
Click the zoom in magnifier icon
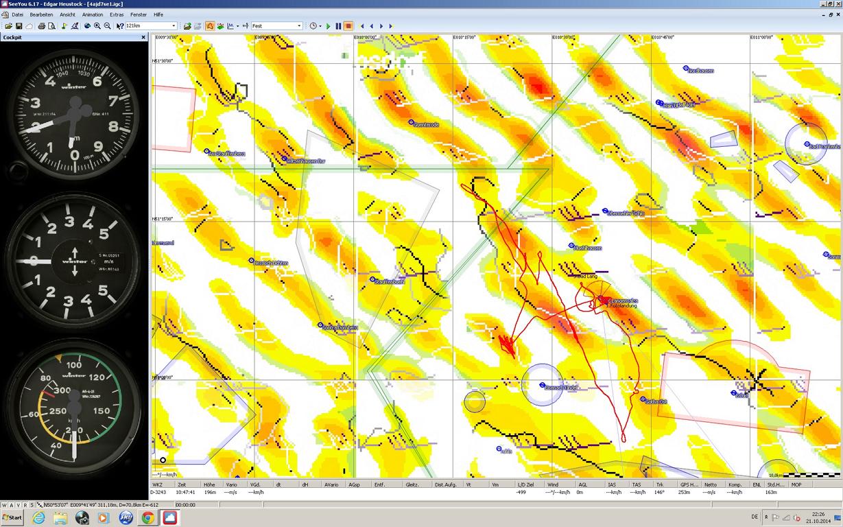point(97,26)
